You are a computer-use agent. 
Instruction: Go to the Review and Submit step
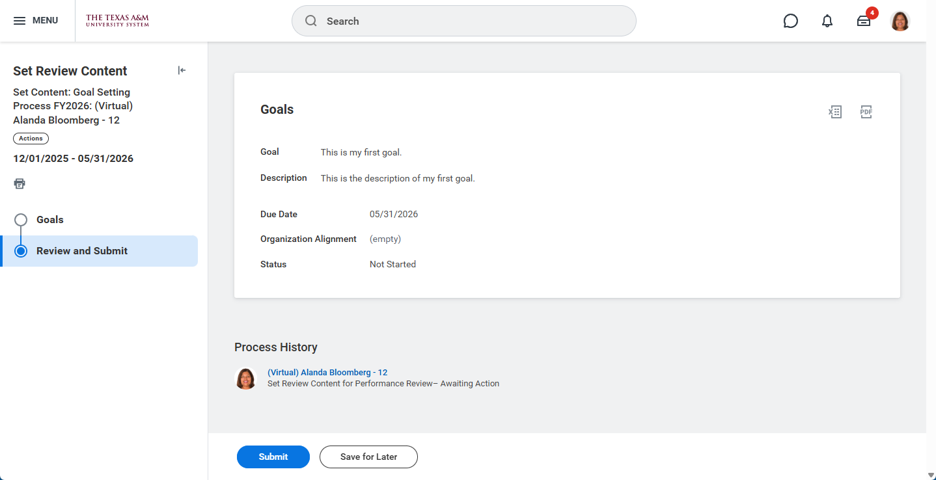(x=82, y=251)
